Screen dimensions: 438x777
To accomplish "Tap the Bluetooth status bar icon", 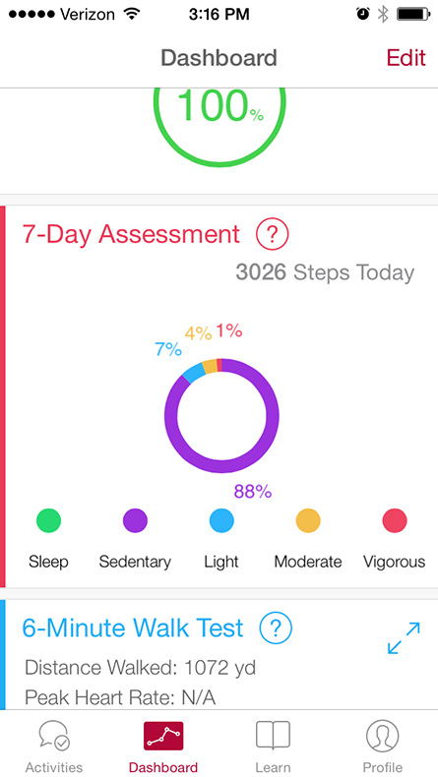I will coord(383,15).
